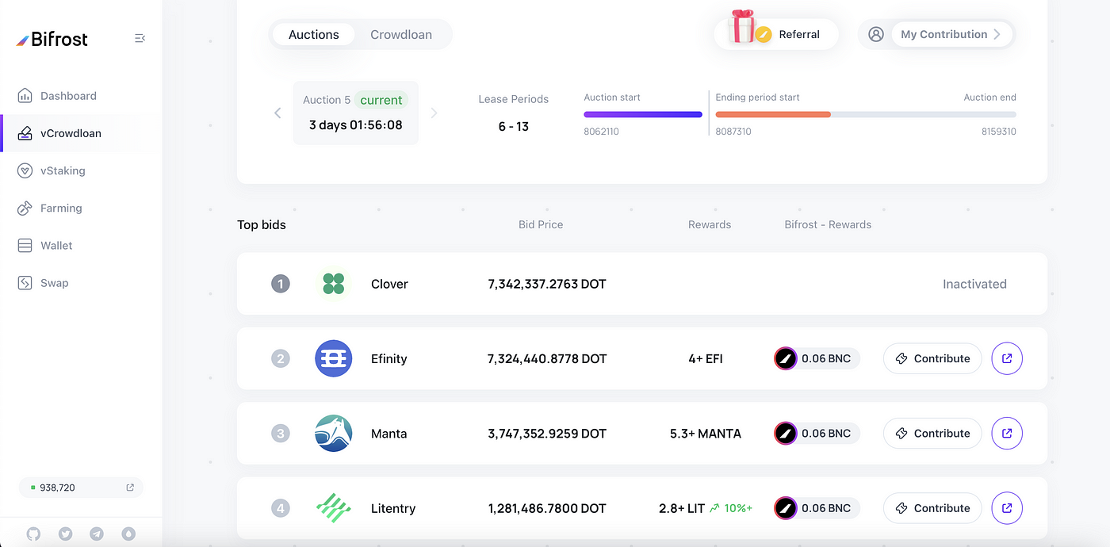Click the 2.8+ LIT rewards text
This screenshot has width=1110, height=547.
682,508
